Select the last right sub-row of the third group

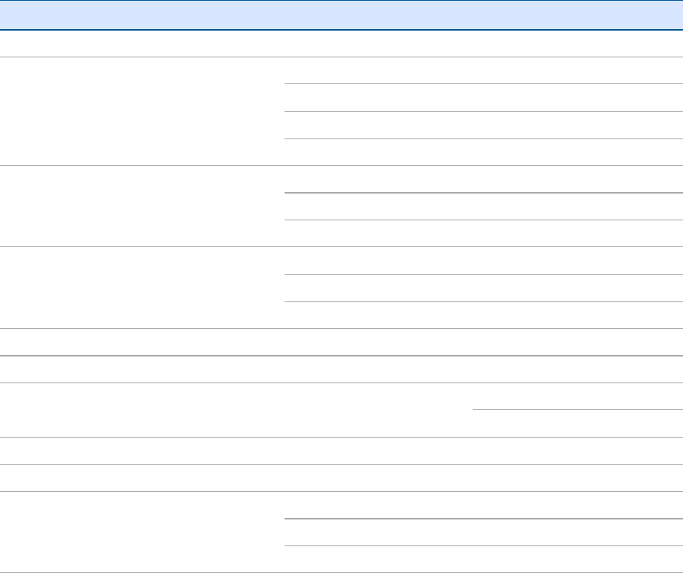[483, 315]
